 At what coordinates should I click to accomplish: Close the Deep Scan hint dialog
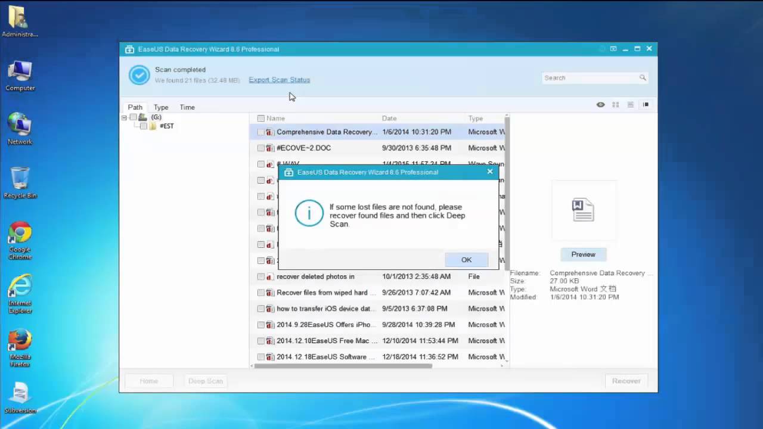click(x=490, y=172)
